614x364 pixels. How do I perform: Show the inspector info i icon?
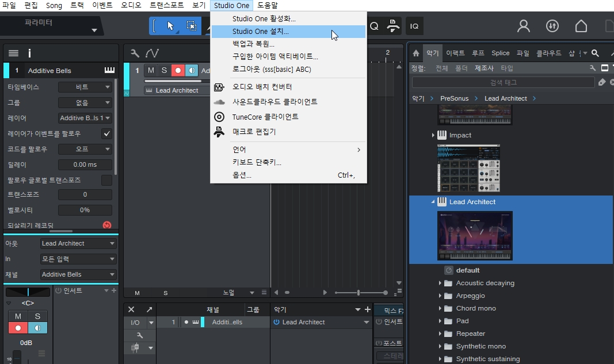pos(29,53)
